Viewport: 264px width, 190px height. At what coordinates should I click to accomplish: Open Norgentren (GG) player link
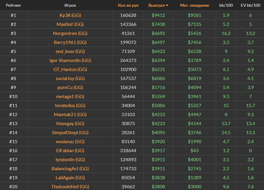(70, 33)
